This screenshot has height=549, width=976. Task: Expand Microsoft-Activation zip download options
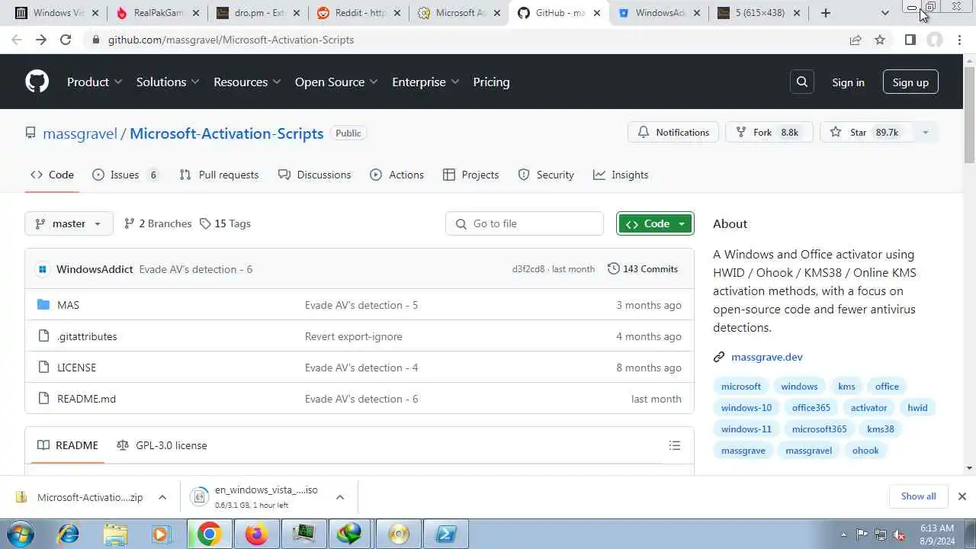coord(162,497)
